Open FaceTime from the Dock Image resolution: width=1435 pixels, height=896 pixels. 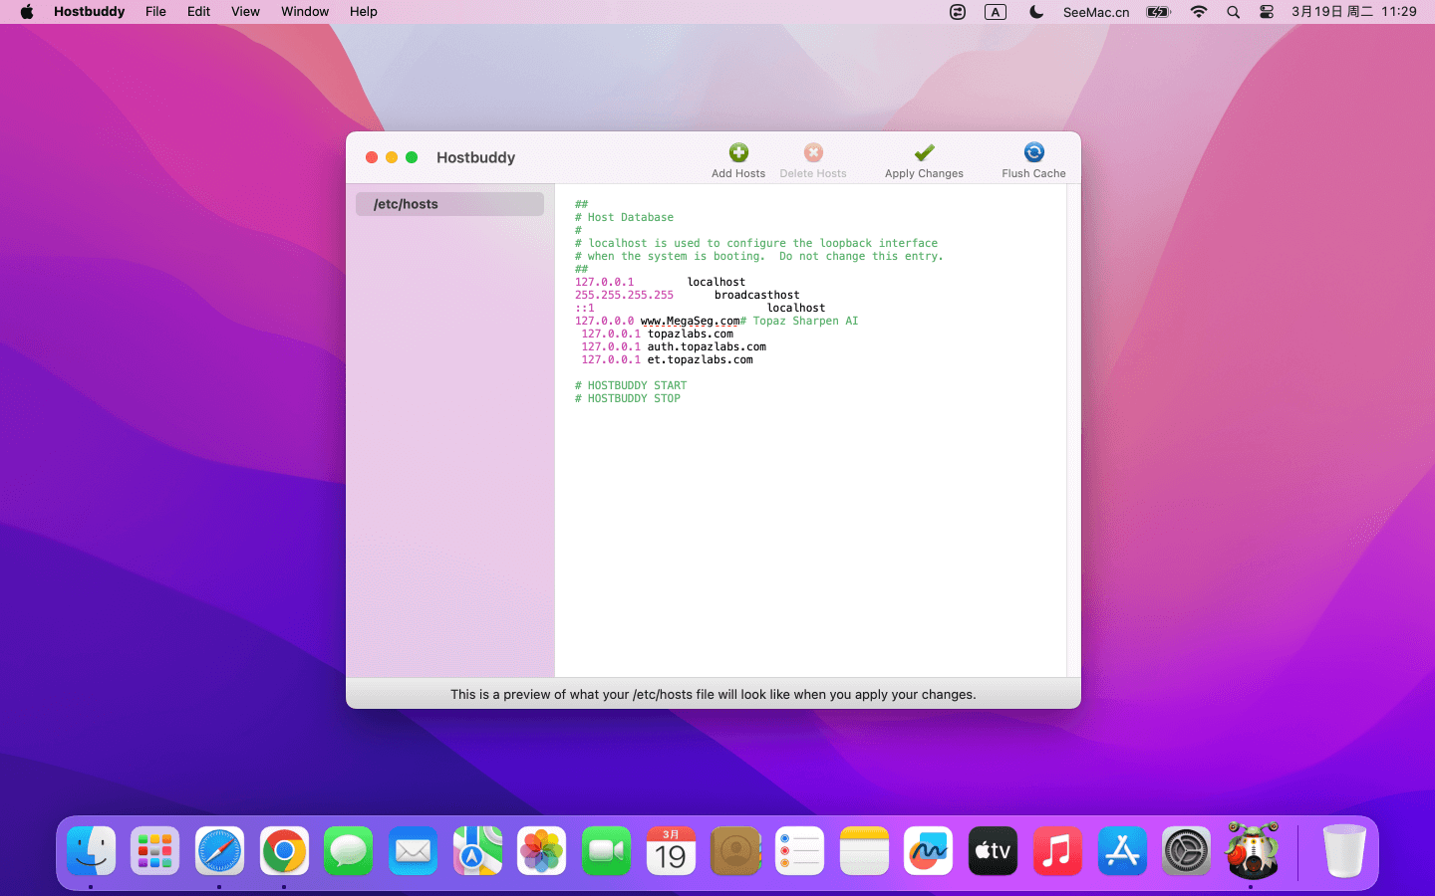click(x=606, y=851)
